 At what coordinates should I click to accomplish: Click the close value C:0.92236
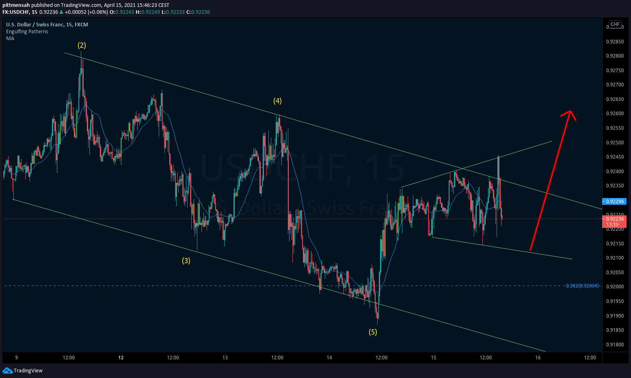pyautogui.click(x=198, y=12)
